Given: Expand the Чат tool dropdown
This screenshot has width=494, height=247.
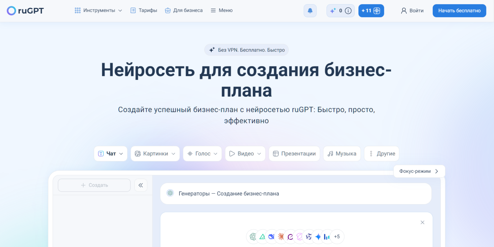Looking at the screenshot, I should point(111,154).
